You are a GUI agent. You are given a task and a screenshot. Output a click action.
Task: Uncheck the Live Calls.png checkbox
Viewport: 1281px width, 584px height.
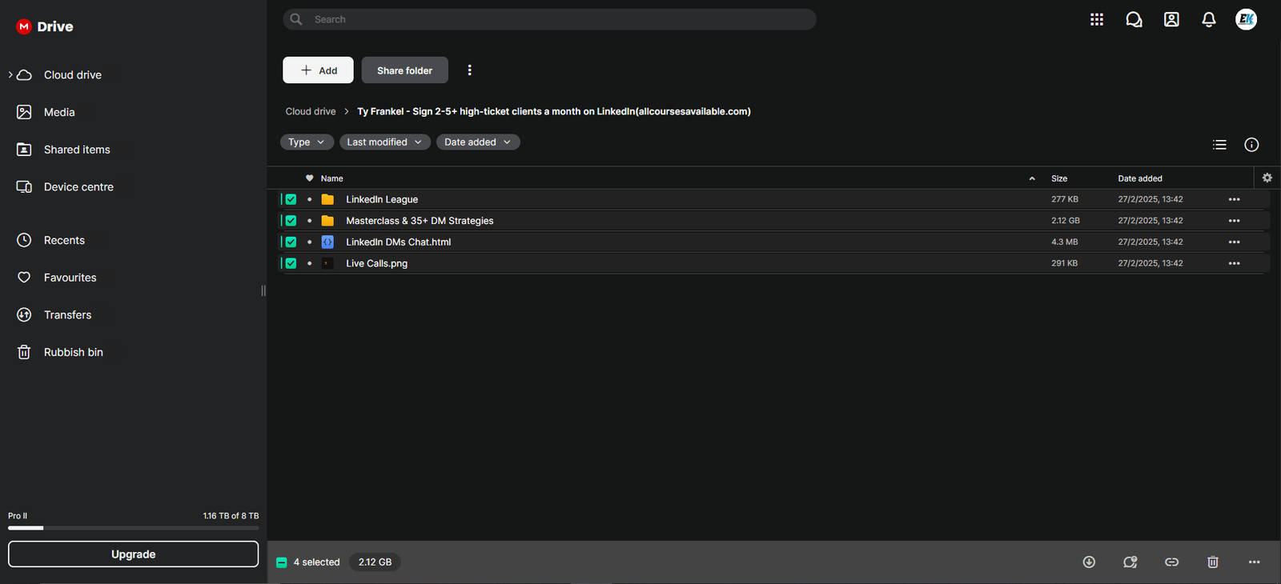tap(291, 263)
